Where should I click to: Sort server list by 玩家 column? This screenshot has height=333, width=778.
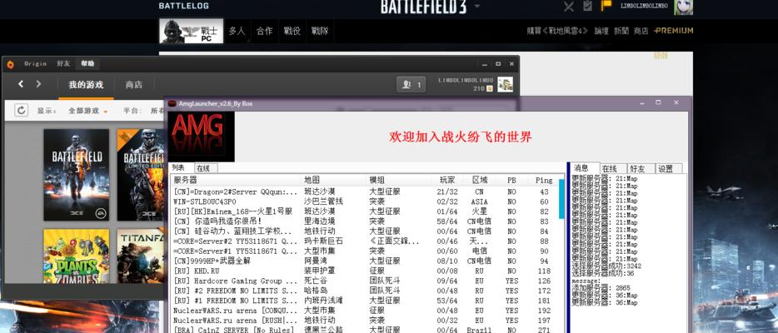pyautogui.click(x=447, y=180)
